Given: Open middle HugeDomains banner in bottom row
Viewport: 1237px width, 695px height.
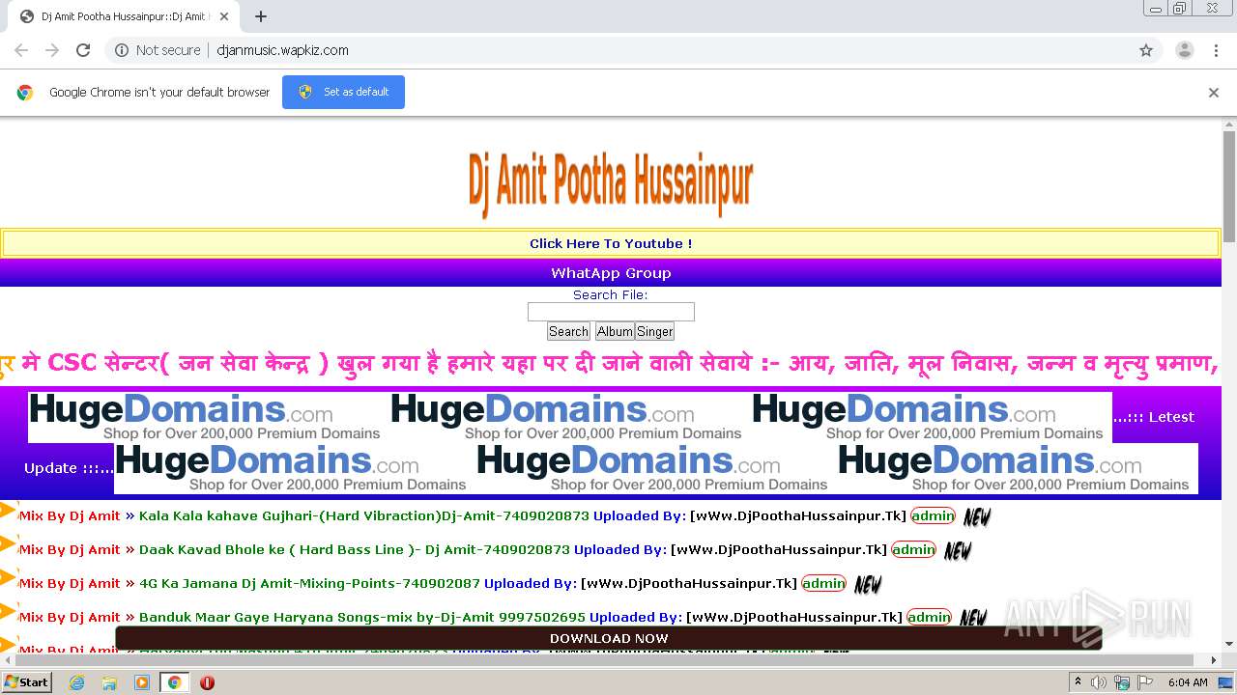Looking at the screenshot, I should pos(656,468).
